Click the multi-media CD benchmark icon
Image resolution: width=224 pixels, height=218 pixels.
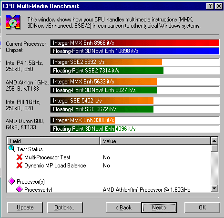pyautogui.click(x=13, y=22)
